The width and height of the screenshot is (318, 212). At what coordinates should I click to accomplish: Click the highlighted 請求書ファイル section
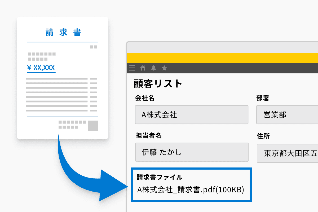(191, 184)
